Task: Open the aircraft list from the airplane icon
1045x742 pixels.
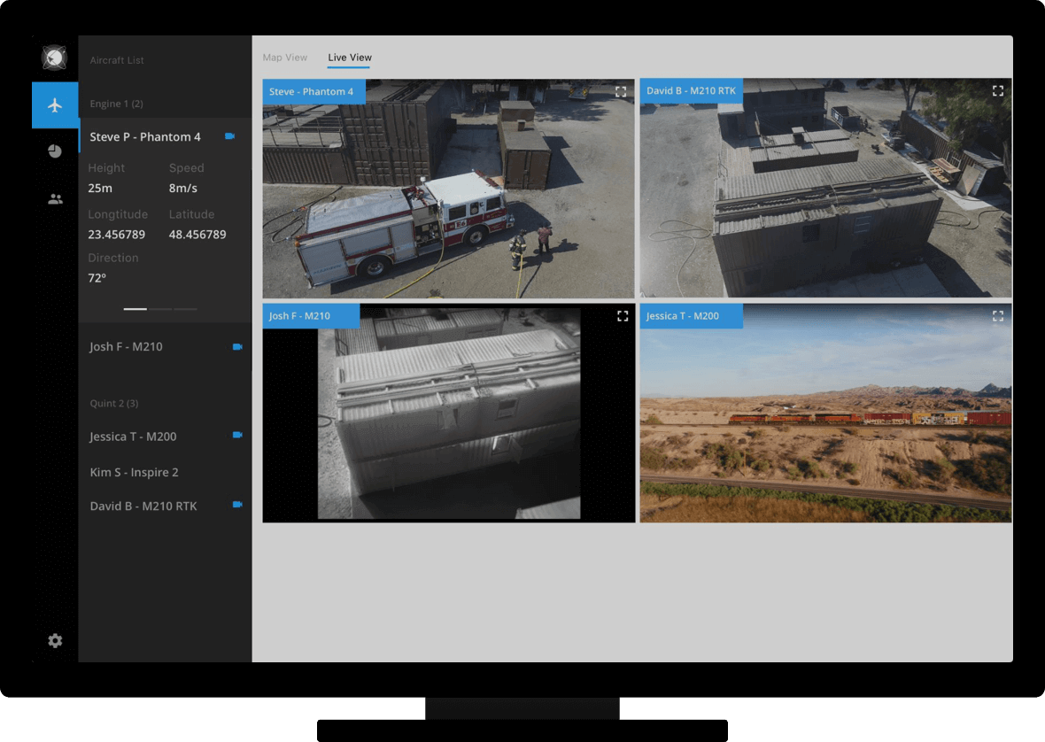Action: pyautogui.click(x=55, y=105)
